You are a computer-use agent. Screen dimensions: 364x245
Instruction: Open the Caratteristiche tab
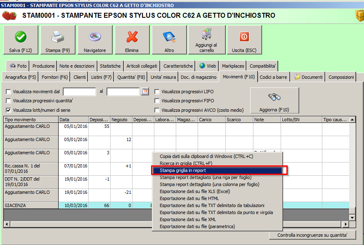178,66
